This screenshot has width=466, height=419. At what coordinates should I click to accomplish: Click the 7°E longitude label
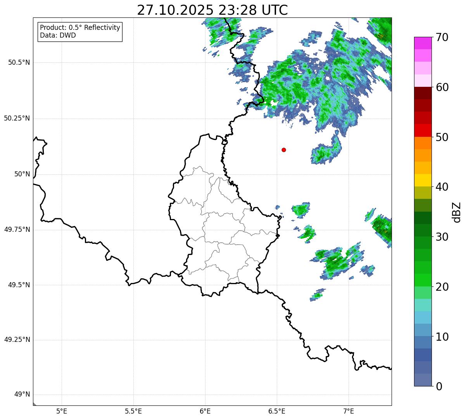[x=349, y=411]
